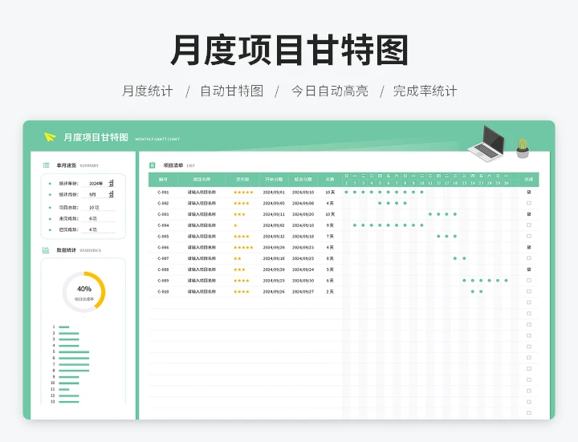Select the project name cell of C-001
The image size is (578, 442).
tap(201, 193)
